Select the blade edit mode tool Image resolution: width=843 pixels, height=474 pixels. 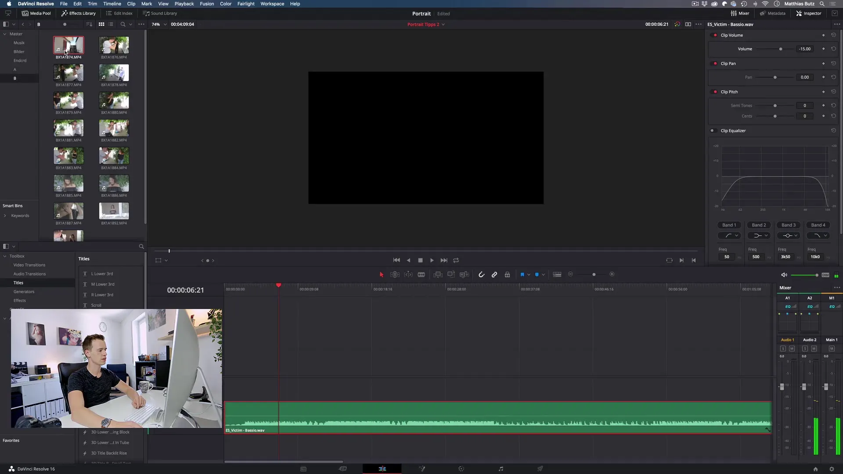coord(421,274)
